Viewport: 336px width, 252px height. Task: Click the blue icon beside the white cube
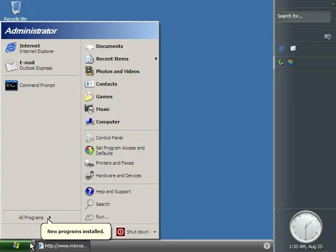pos(282,48)
